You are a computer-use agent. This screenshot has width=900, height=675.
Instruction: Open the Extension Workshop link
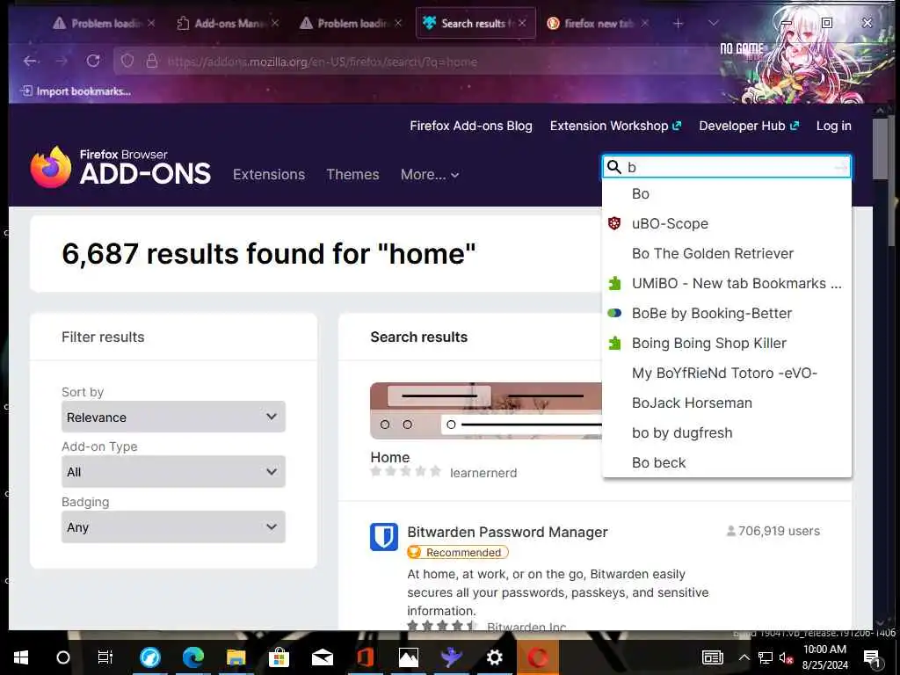coord(615,126)
